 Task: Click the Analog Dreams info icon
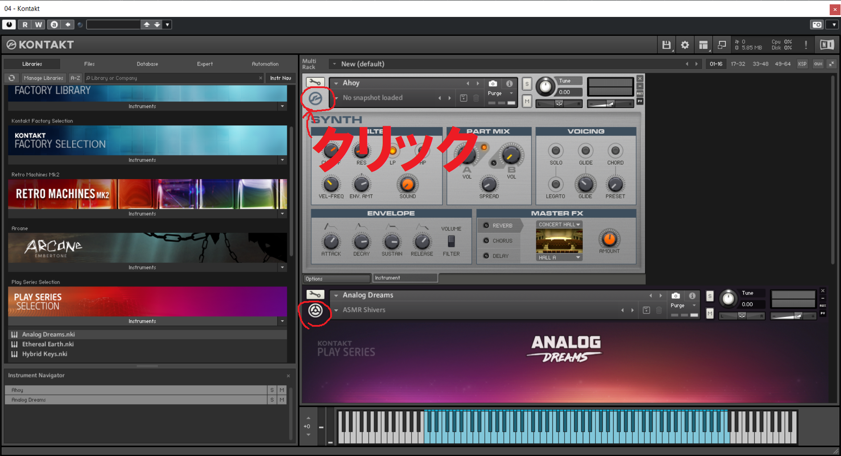692,296
